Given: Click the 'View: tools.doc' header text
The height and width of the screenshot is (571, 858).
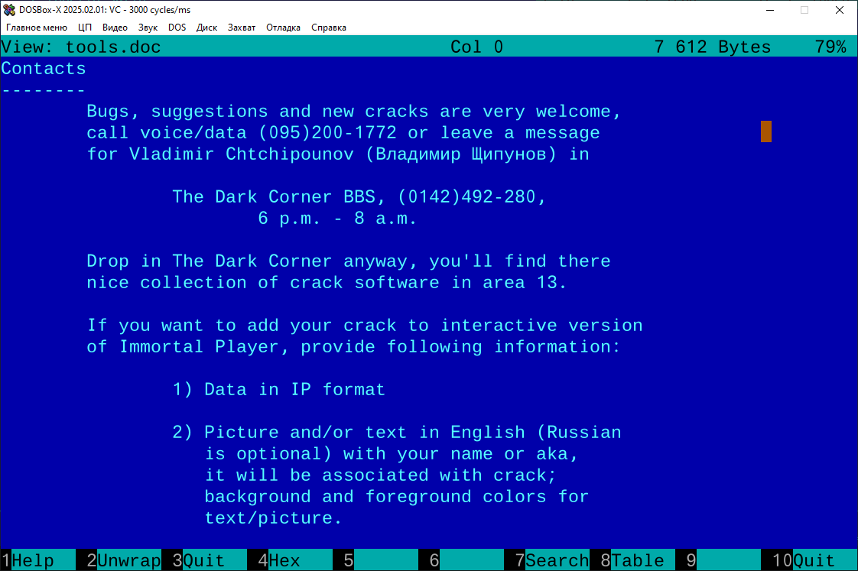Looking at the screenshot, I should point(81,47).
